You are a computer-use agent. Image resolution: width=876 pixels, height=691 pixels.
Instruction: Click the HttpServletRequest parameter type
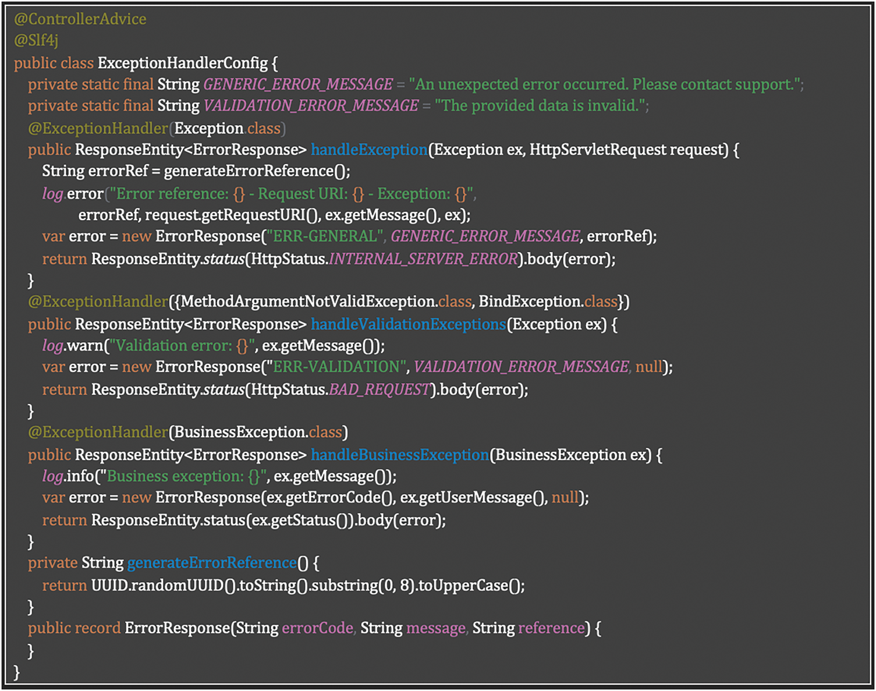597,150
